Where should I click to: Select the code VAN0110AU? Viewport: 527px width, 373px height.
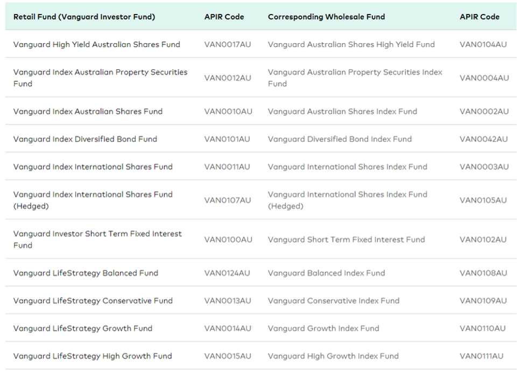[483, 328]
